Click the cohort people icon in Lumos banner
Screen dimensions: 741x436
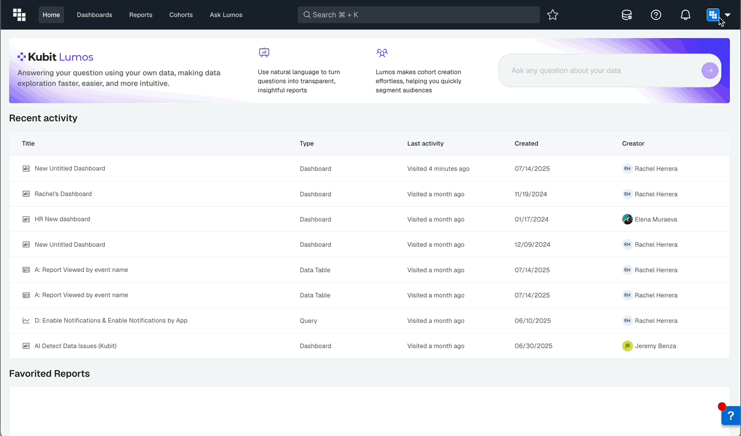click(382, 53)
